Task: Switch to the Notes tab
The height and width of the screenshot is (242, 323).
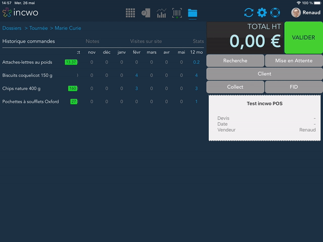Action: [x=93, y=41]
